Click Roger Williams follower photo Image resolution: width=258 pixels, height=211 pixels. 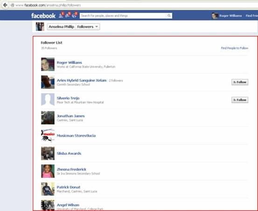48,64
